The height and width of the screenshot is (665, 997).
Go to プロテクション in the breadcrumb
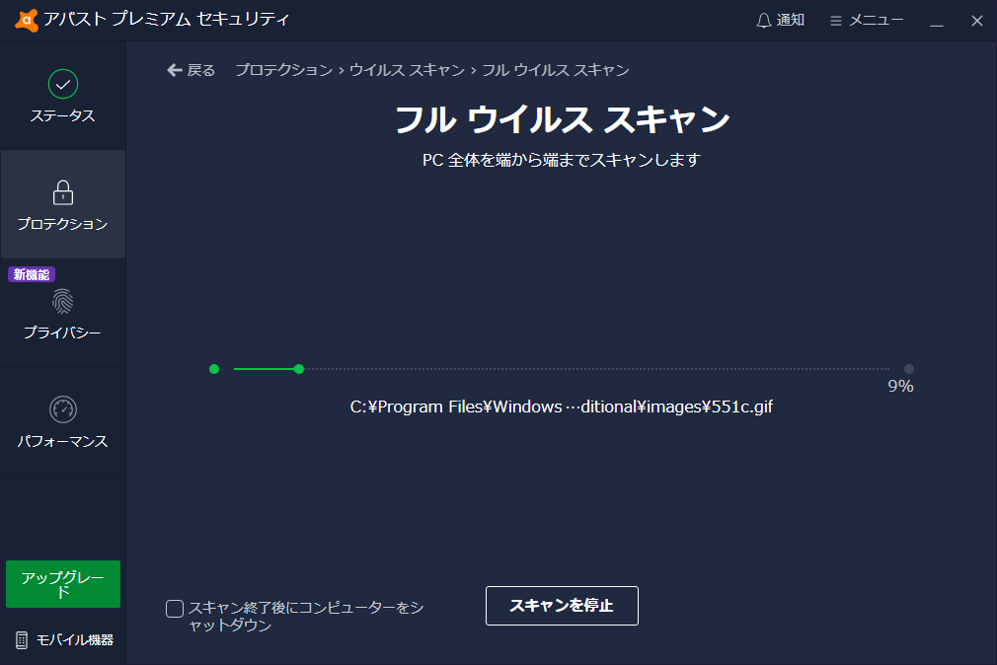pyautogui.click(x=283, y=70)
